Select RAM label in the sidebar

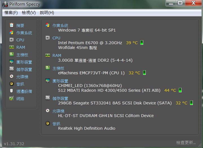[x=21, y=47]
